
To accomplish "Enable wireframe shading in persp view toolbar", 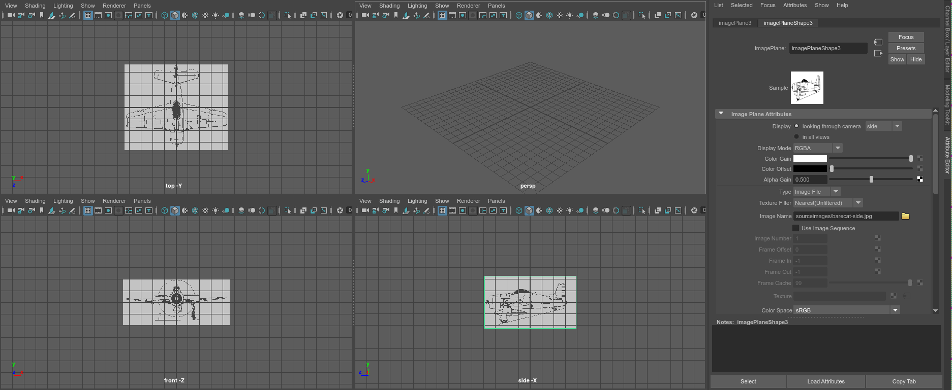I will coord(519,15).
